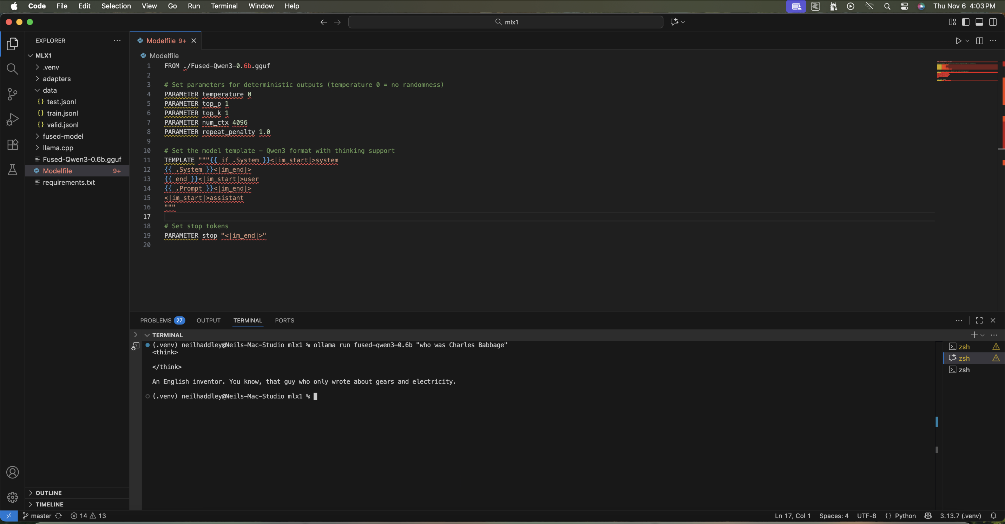Open the Manage gear icon
The image size is (1005, 524).
[13, 497]
